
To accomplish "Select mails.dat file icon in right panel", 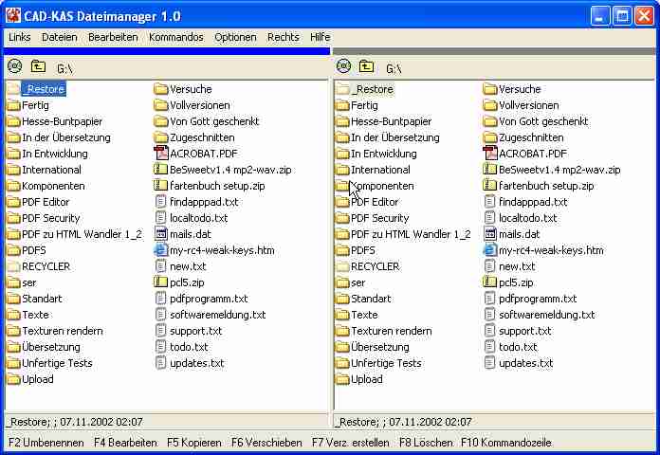I will click(490, 234).
